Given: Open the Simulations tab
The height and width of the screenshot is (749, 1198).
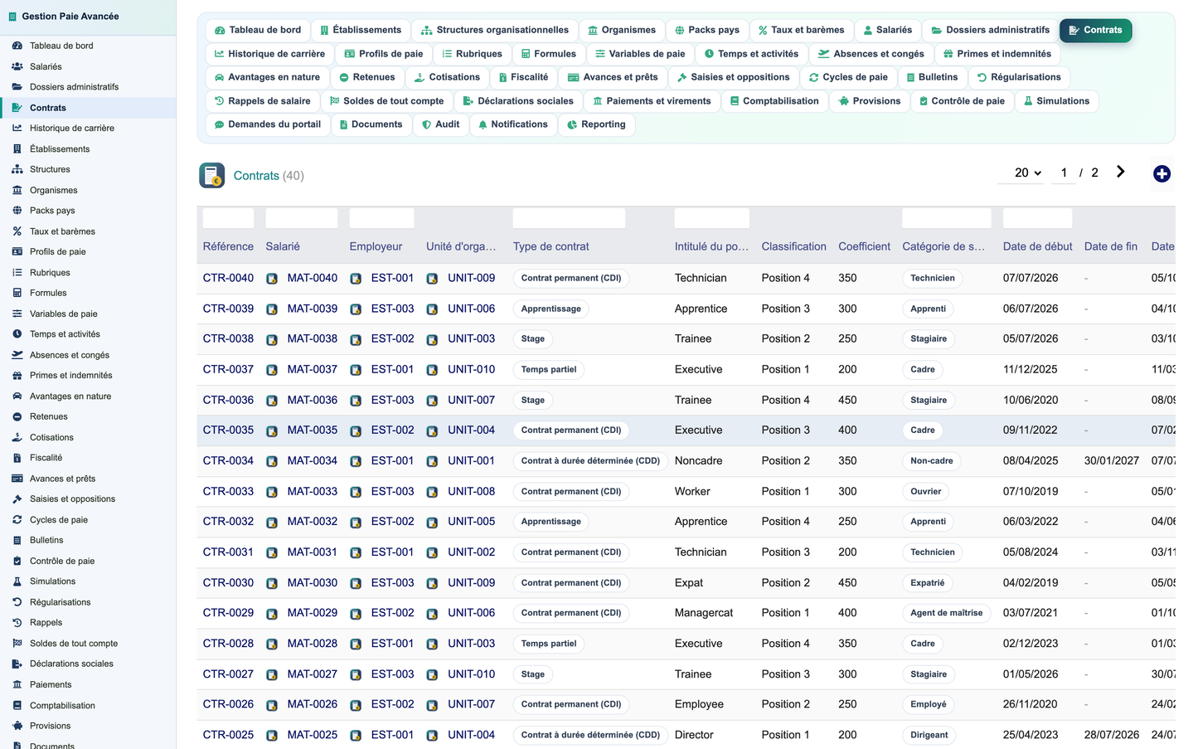Looking at the screenshot, I should click(1056, 101).
